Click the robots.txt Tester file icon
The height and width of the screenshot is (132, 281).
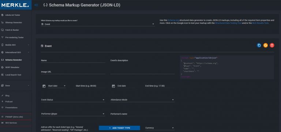(2, 15)
